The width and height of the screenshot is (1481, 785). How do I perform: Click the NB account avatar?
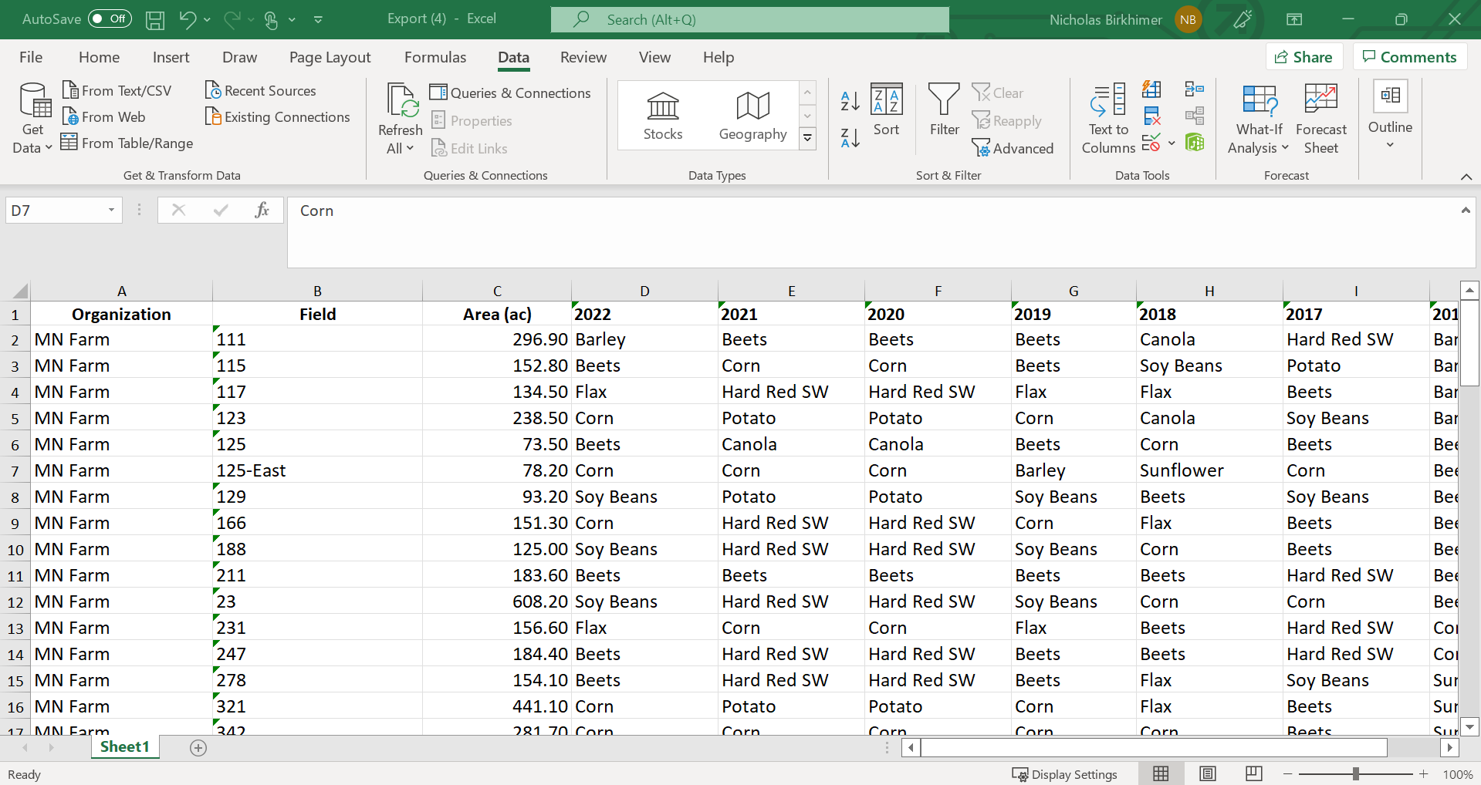point(1189,19)
